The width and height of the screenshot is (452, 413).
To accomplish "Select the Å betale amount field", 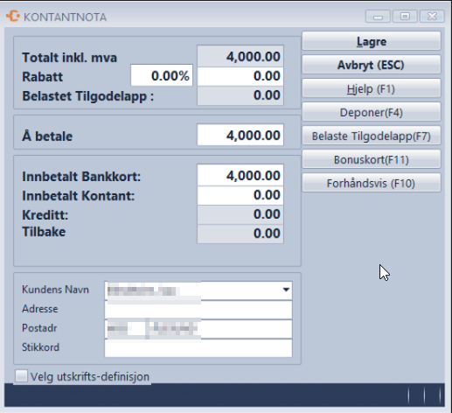I will pyautogui.click(x=240, y=135).
